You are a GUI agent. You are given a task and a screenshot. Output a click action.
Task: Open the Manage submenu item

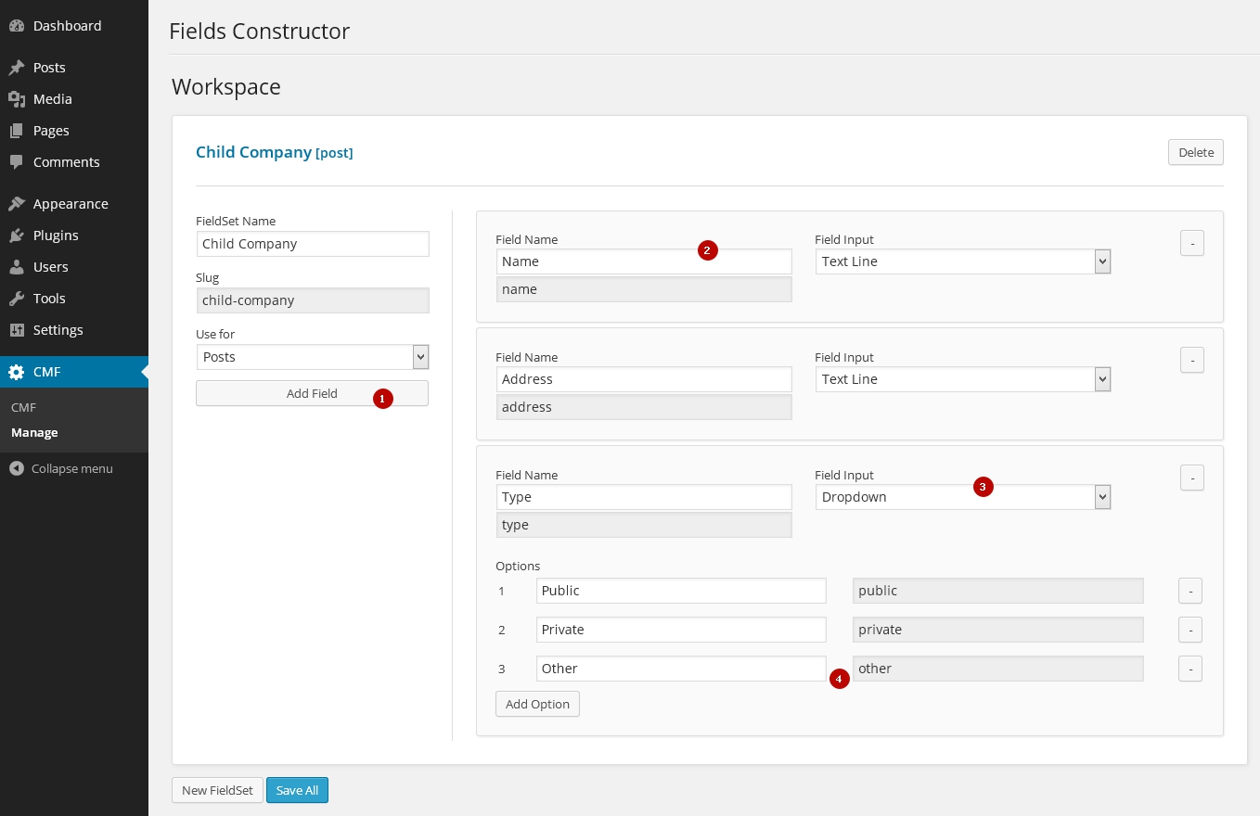click(34, 433)
